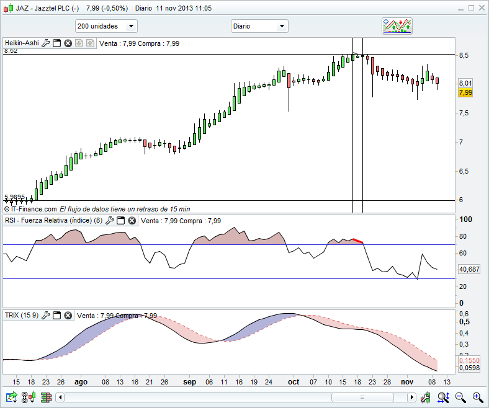Click zoom in magnifier icon

[x=477, y=397]
